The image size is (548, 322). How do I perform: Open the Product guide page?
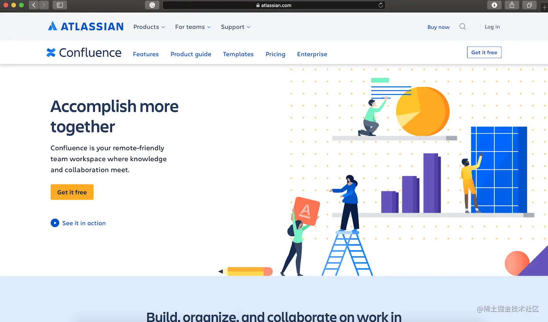pos(191,54)
